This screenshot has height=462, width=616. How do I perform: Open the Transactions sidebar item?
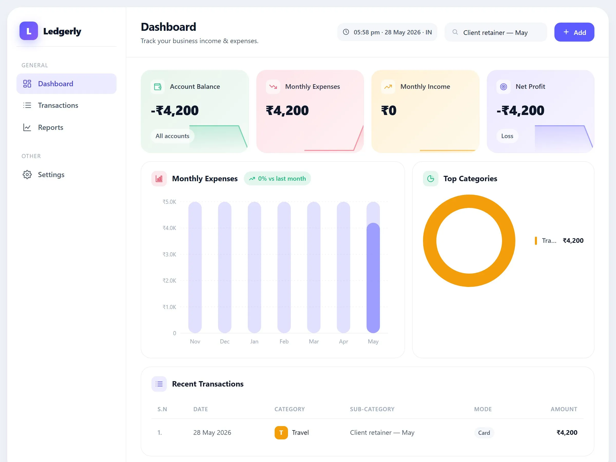66,105
